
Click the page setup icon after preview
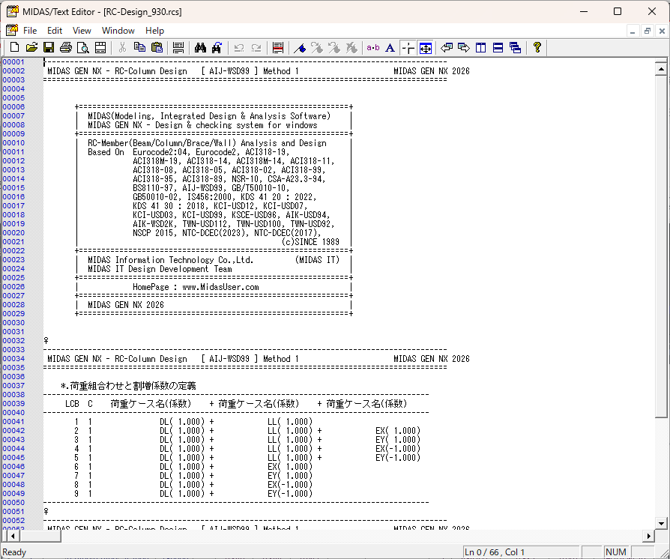pos(100,47)
